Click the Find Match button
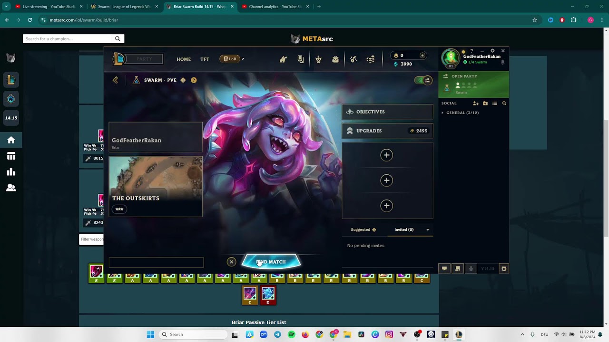The width and height of the screenshot is (609, 342). coord(271,262)
